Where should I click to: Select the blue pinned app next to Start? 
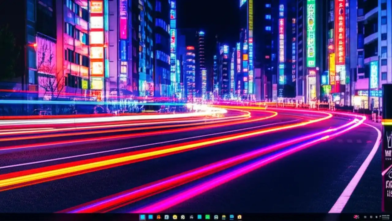[150, 217]
